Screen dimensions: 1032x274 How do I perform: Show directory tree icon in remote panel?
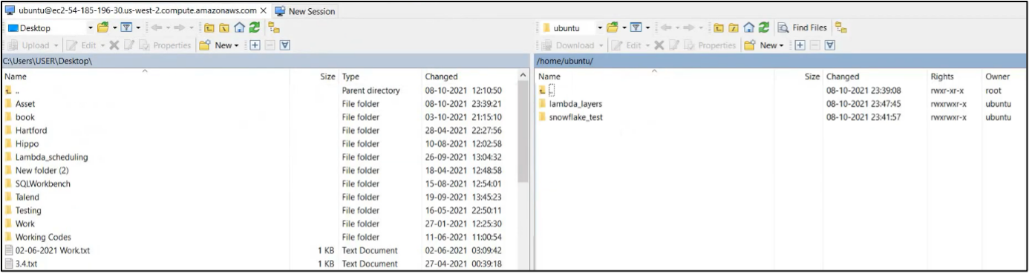841,28
